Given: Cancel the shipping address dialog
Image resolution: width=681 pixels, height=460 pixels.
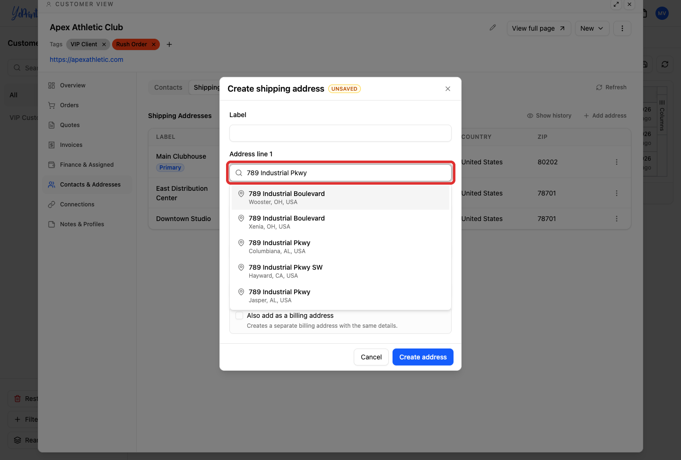Looking at the screenshot, I should [x=371, y=357].
